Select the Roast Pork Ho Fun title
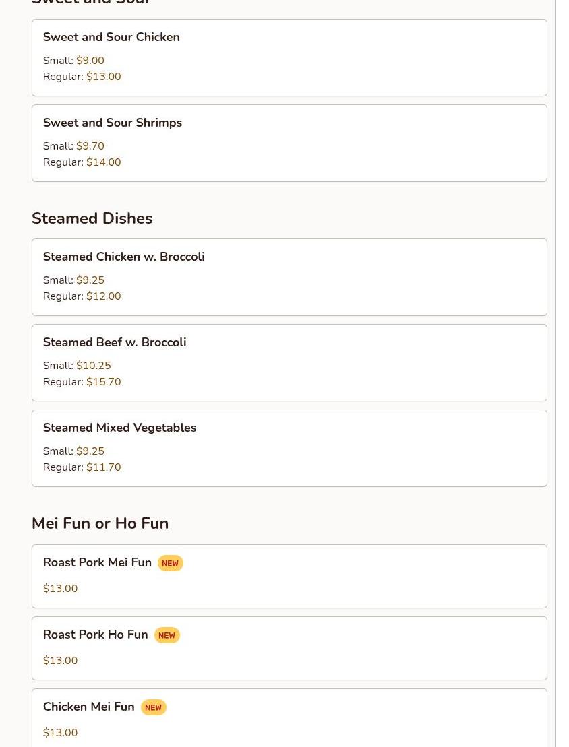The height and width of the screenshot is (747, 569). coord(95,635)
